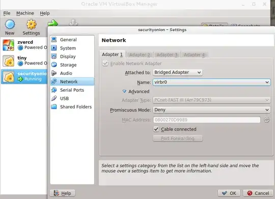Open the Serial Ports settings page
This screenshot has width=275, height=199.
coord(72,90)
